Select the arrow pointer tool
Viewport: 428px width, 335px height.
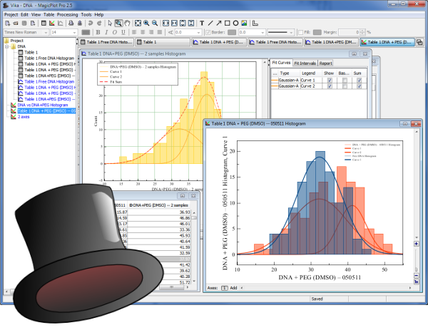pos(110,24)
